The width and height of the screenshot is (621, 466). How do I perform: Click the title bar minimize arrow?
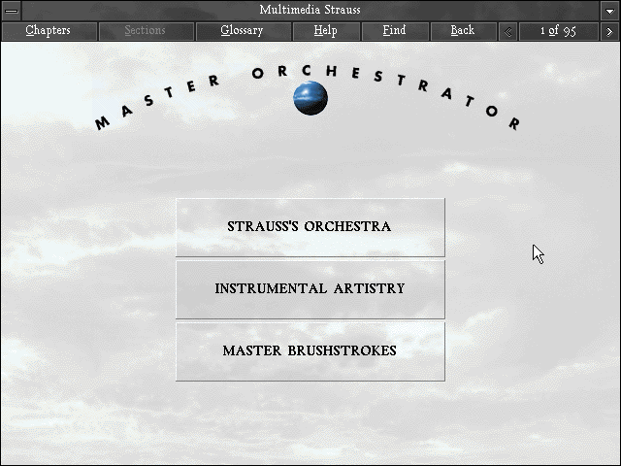(610, 11)
